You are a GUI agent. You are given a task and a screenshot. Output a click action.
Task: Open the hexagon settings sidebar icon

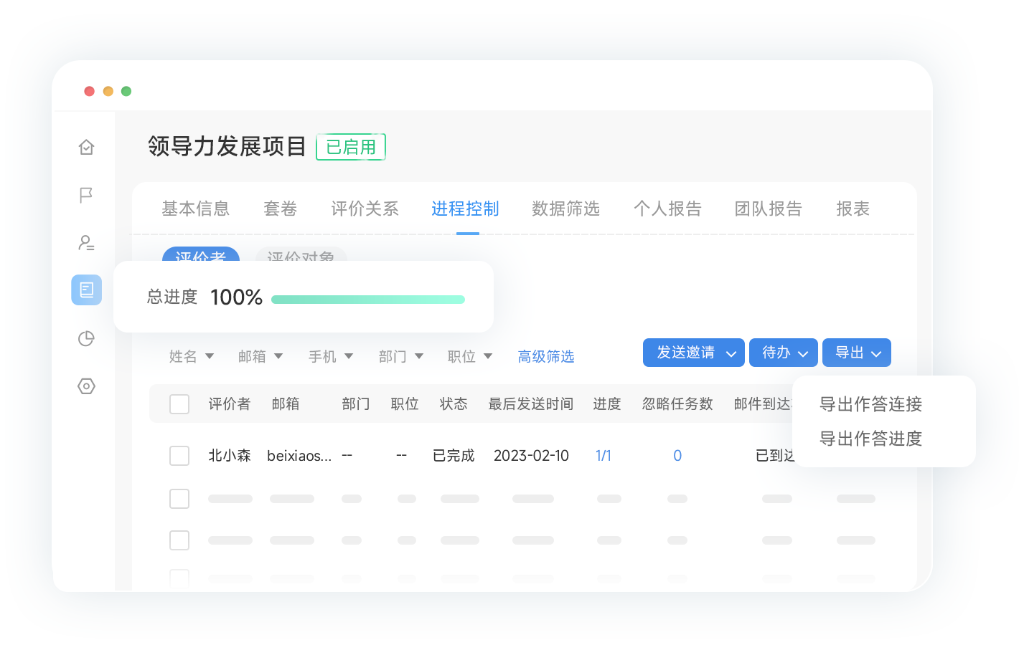86,386
